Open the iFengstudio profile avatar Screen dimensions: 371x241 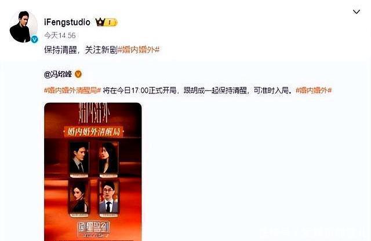click(23, 27)
